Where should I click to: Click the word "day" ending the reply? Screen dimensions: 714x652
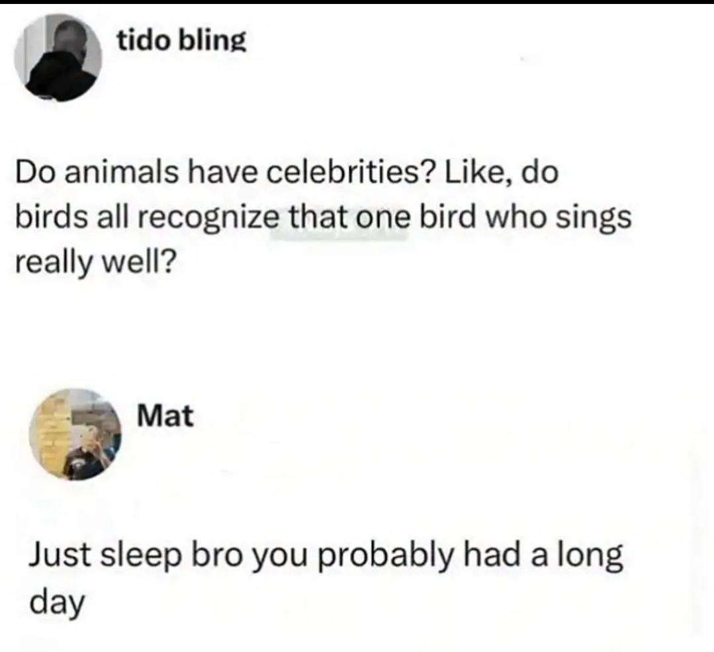[57, 603]
